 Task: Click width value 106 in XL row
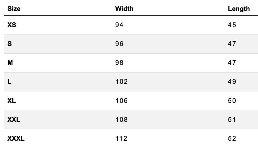pos(121,101)
